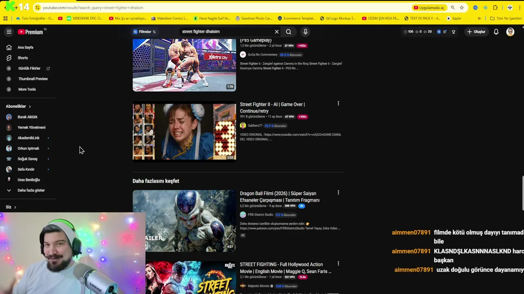Expand the Siz section
This screenshot has height=294, width=524.
[11, 207]
